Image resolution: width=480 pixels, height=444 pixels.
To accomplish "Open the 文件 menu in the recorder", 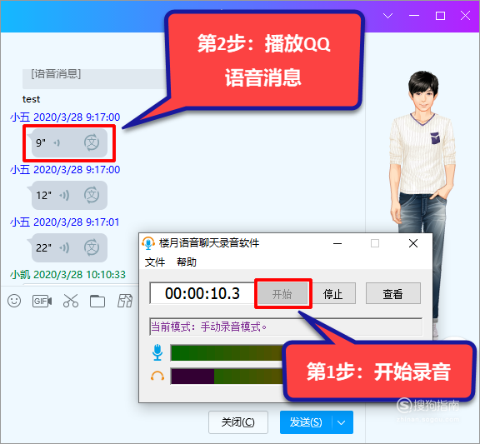I will pyautogui.click(x=155, y=262).
